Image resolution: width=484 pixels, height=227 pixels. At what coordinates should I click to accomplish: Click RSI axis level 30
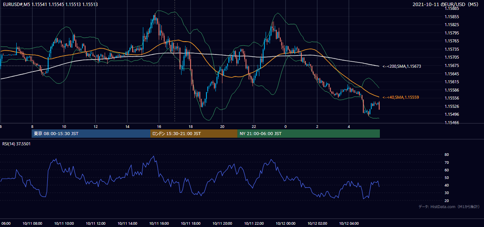(x=447, y=193)
